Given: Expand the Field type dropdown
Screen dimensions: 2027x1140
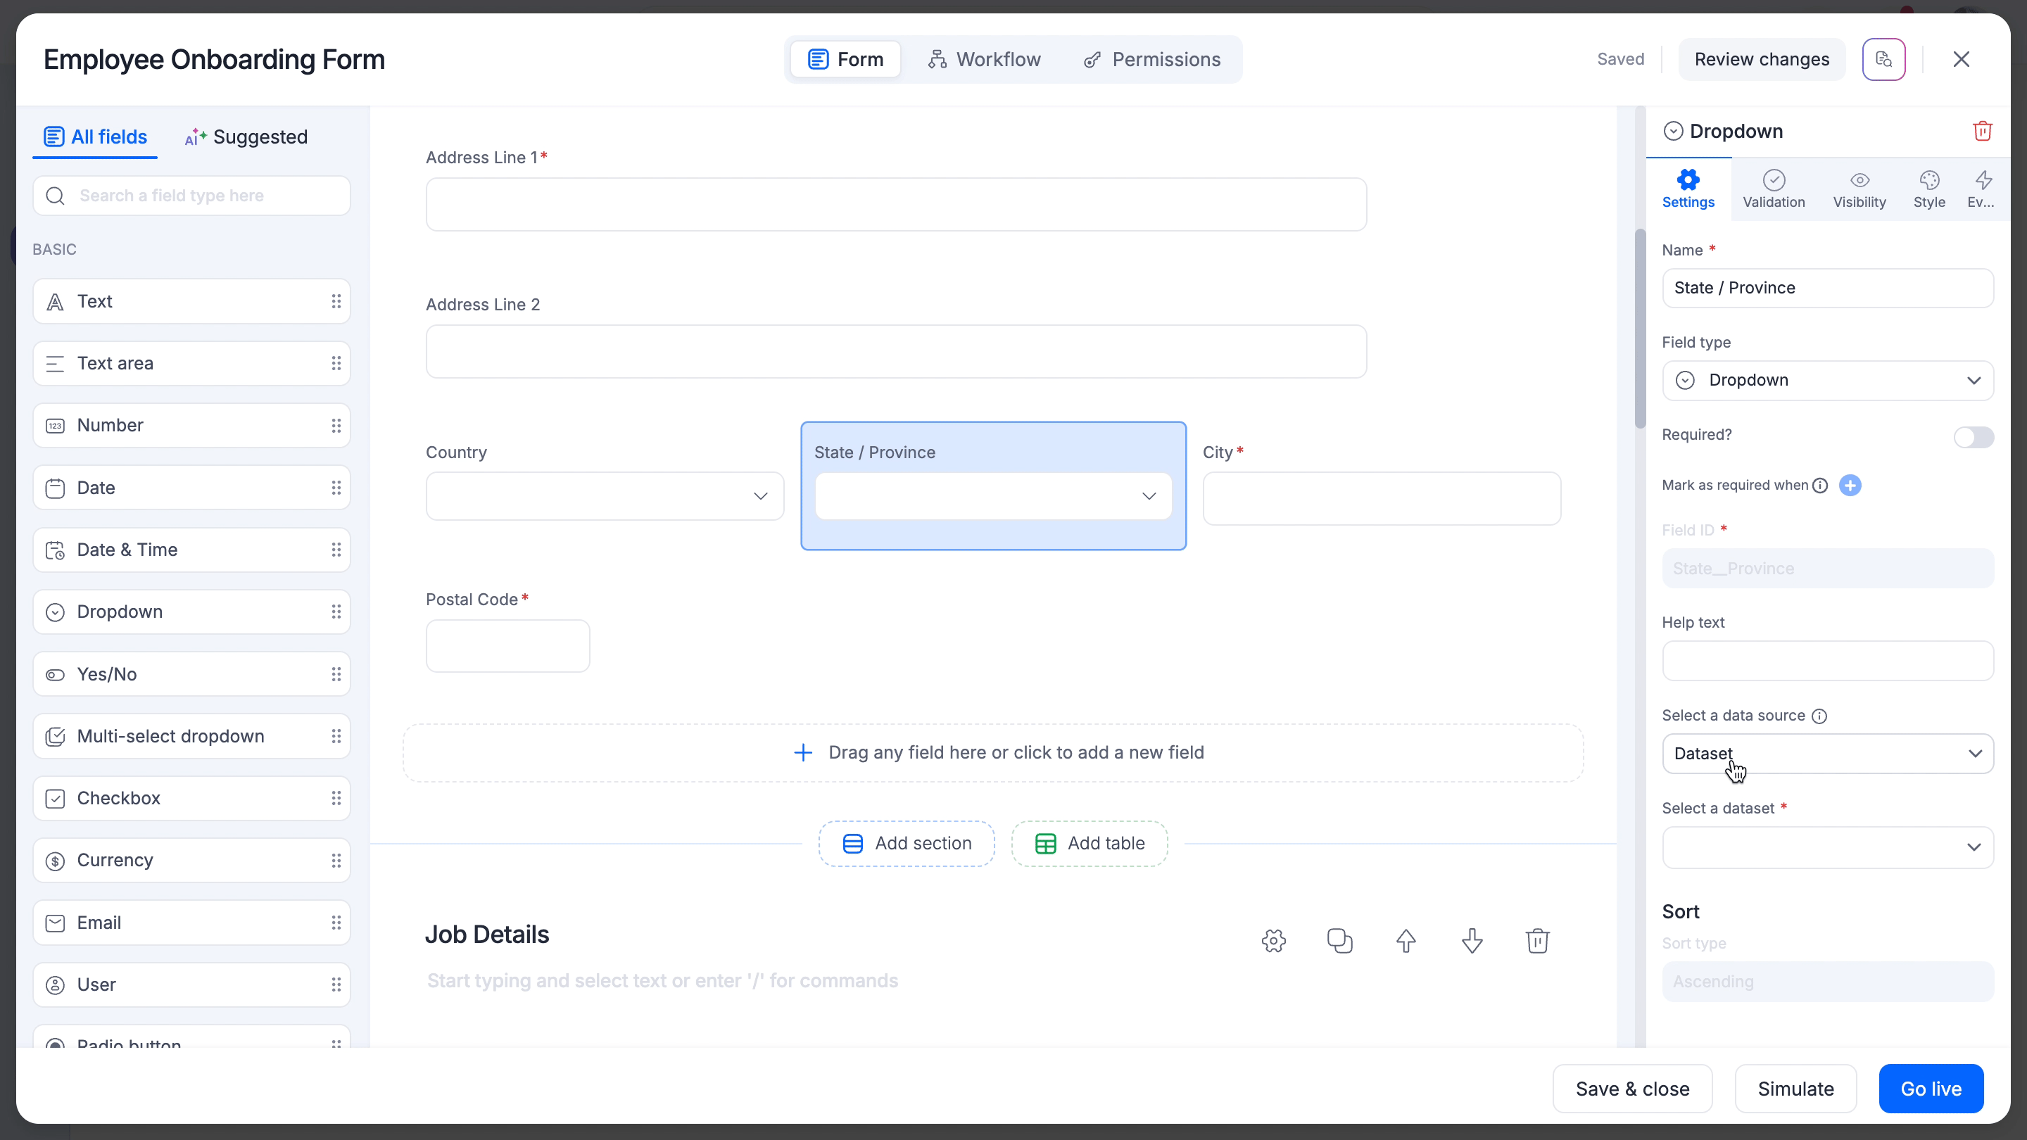Looking at the screenshot, I should [1827, 381].
